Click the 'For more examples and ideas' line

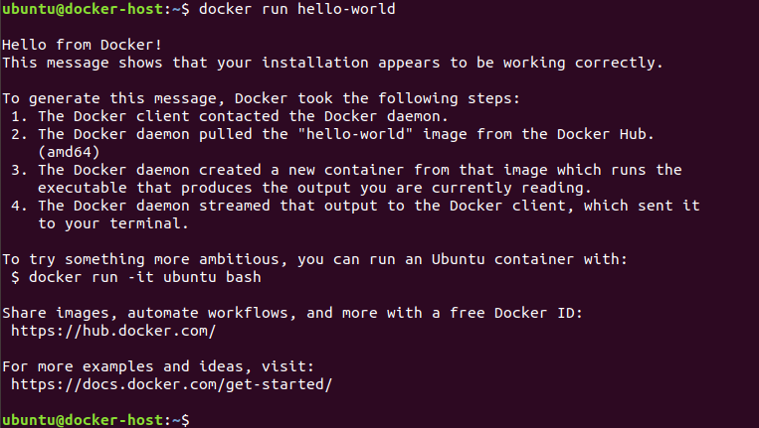158,366
